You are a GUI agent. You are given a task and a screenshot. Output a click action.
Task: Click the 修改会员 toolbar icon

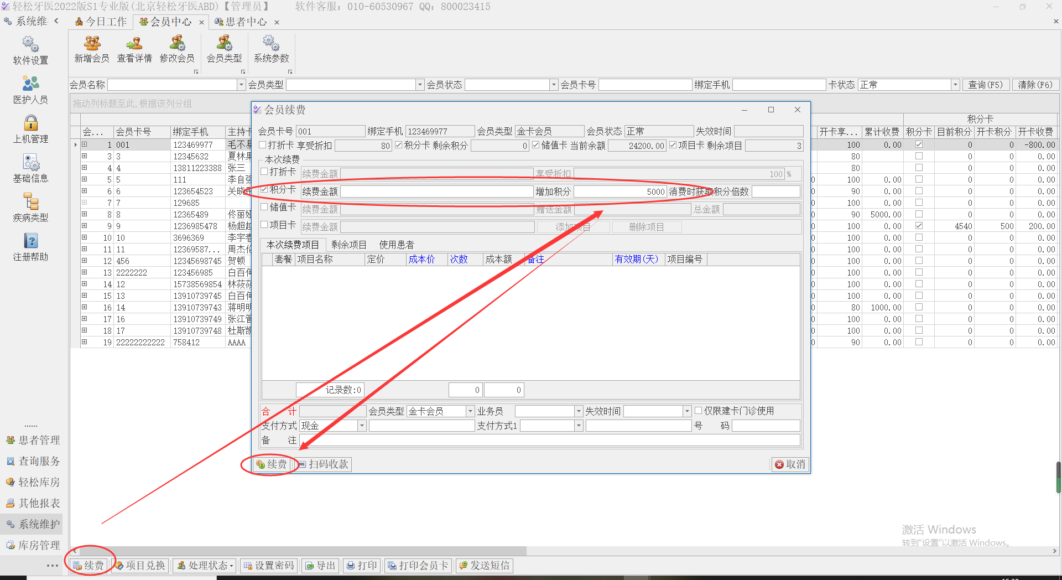[177, 49]
